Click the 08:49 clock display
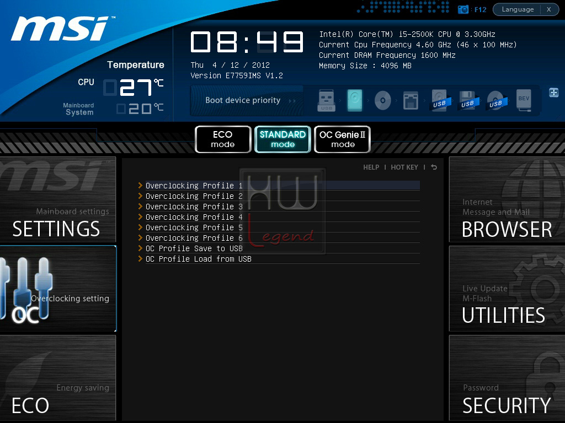 pyautogui.click(x=247, y=42)
